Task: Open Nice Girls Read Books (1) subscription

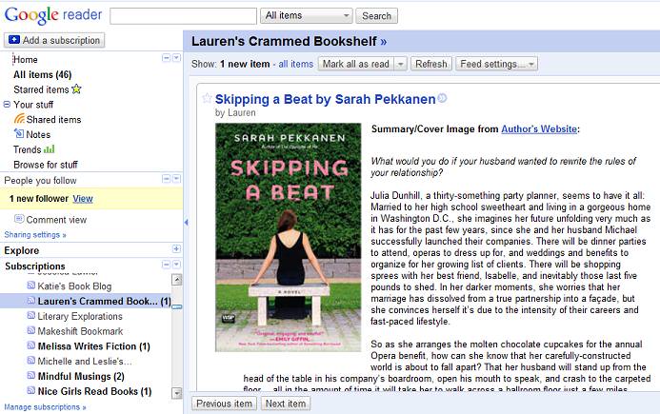Action: click(94, 391)
